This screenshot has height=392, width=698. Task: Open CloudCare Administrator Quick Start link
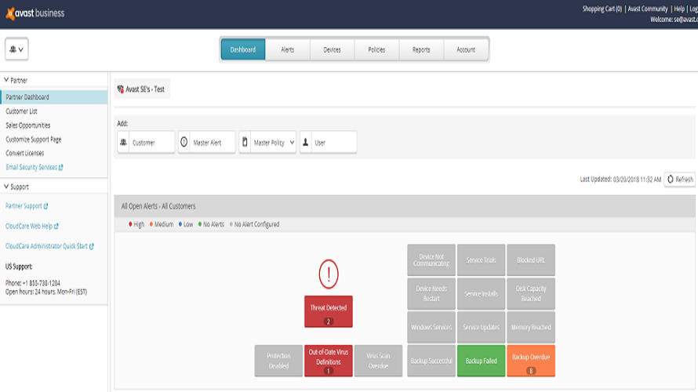46,246
